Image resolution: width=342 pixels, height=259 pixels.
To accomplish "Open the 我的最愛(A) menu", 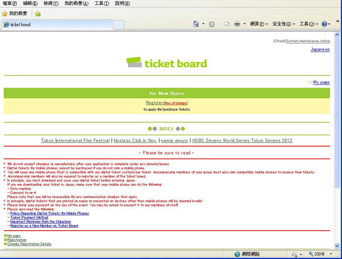I will [x=76, y=3].
